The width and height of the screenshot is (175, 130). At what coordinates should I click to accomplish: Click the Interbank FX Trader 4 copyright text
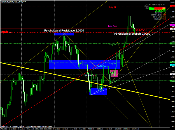tap(26, 127)
